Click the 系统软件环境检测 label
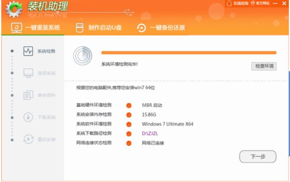This screenshot has height=182, width=290. coord(94,124)
